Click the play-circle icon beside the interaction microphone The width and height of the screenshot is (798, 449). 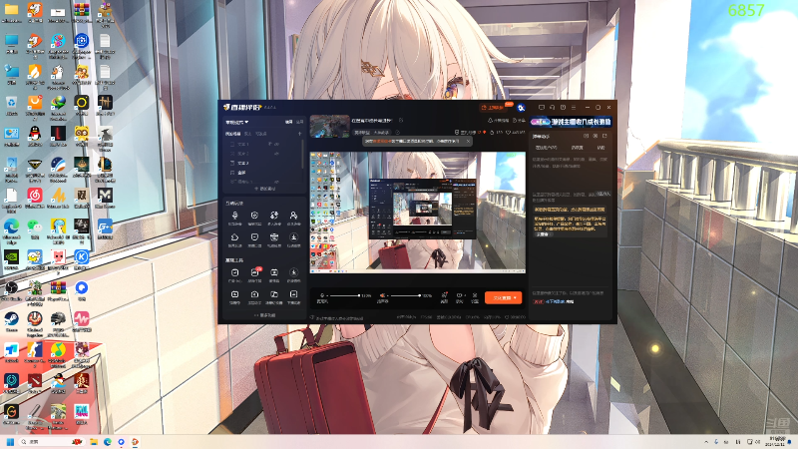pos(254,216)
